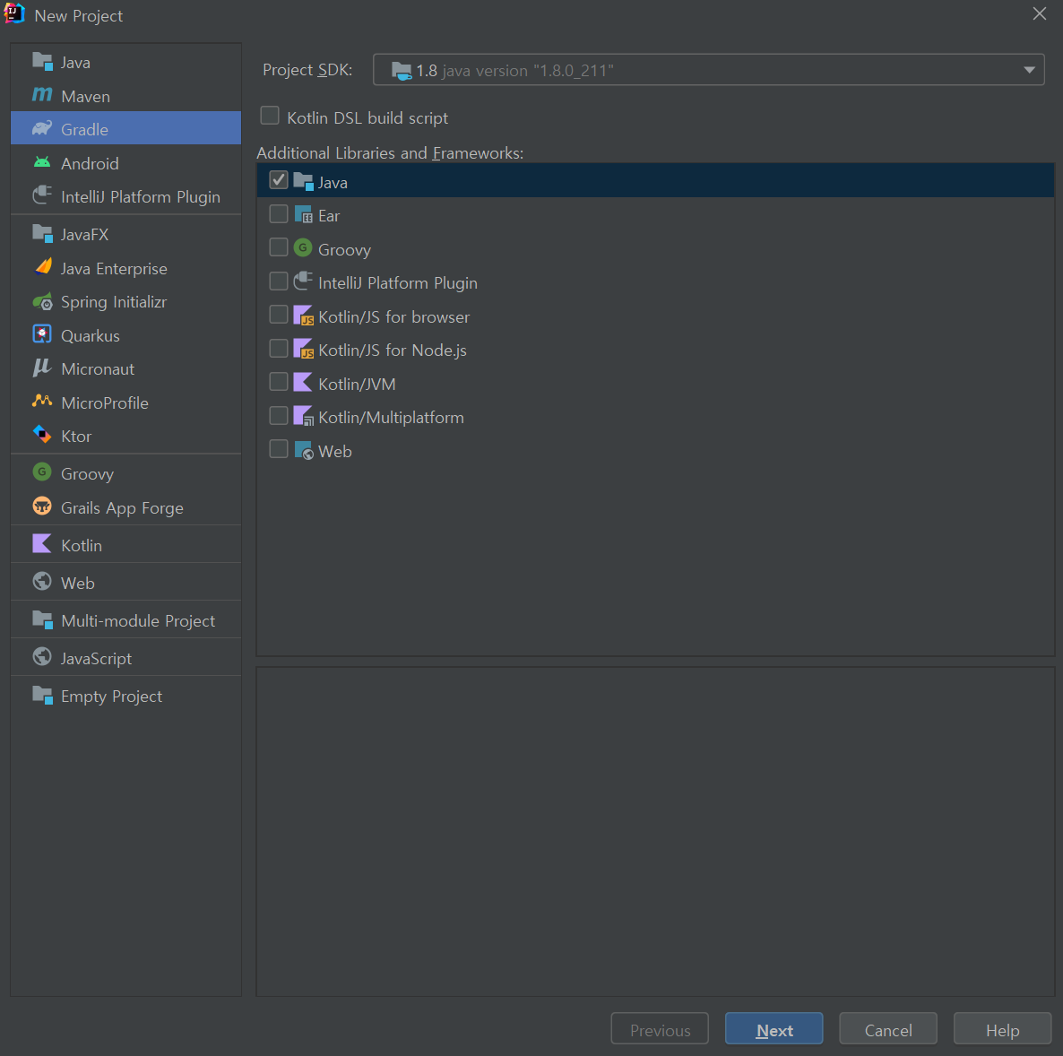Image resolution: width=1063 pixels, height=1056 pixels.
Task: Select JavaScript project type label
Action: click(96, 659)
